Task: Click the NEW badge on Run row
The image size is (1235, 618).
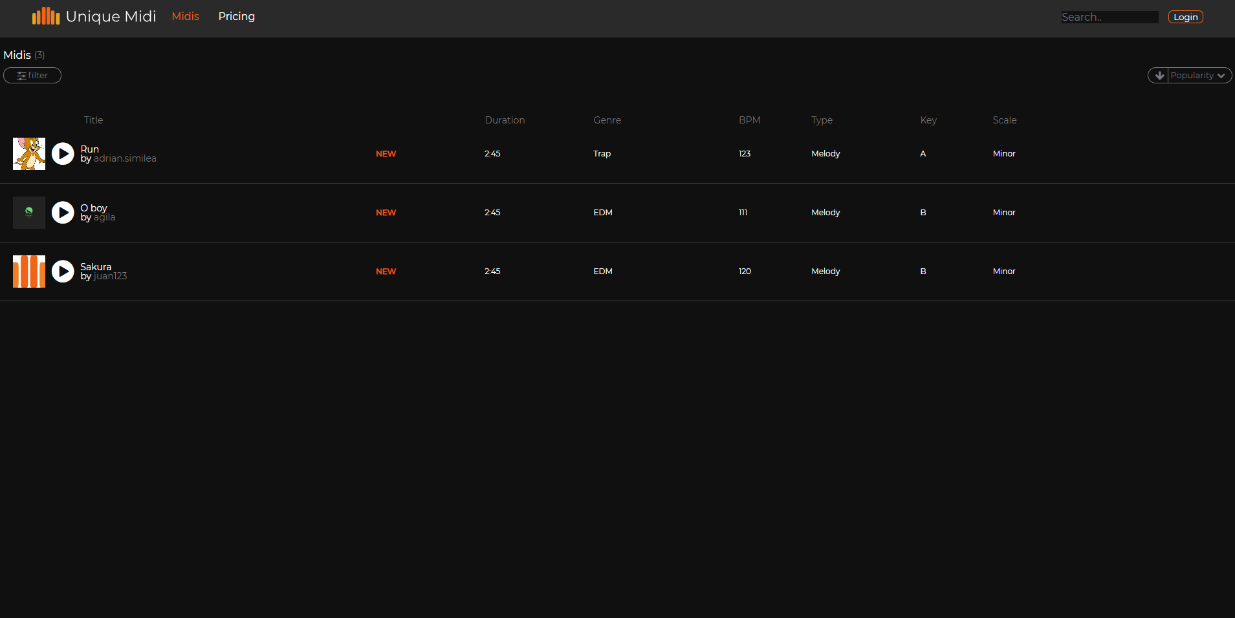Action: (386, 154)
